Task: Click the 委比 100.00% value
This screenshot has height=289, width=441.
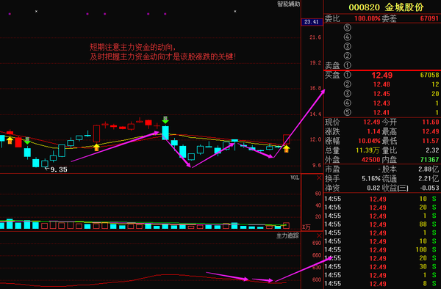Action: click(367, 18)
